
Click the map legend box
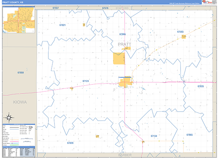point(19,135)
